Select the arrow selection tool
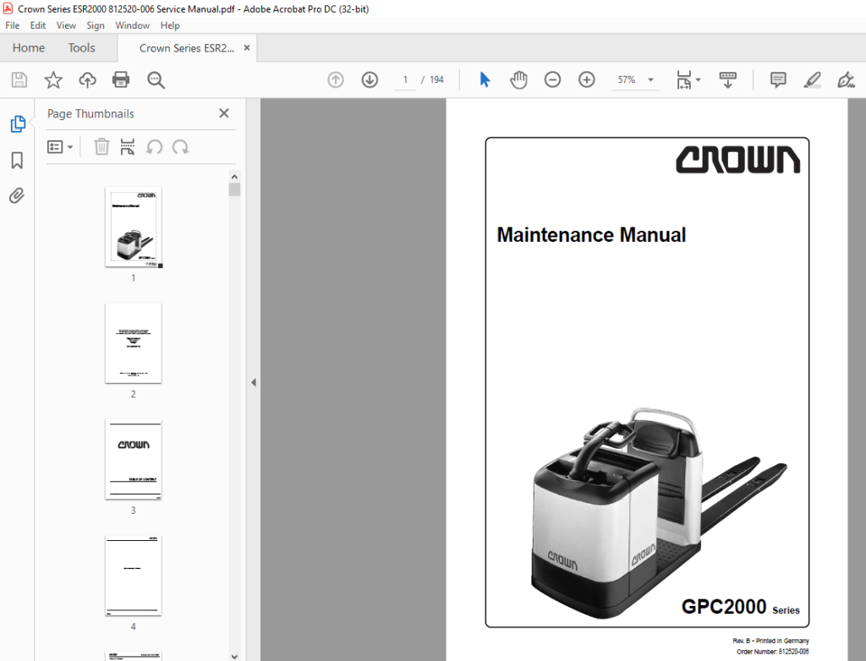The width and height of the screenshot is (866, 661). point(485,80)
